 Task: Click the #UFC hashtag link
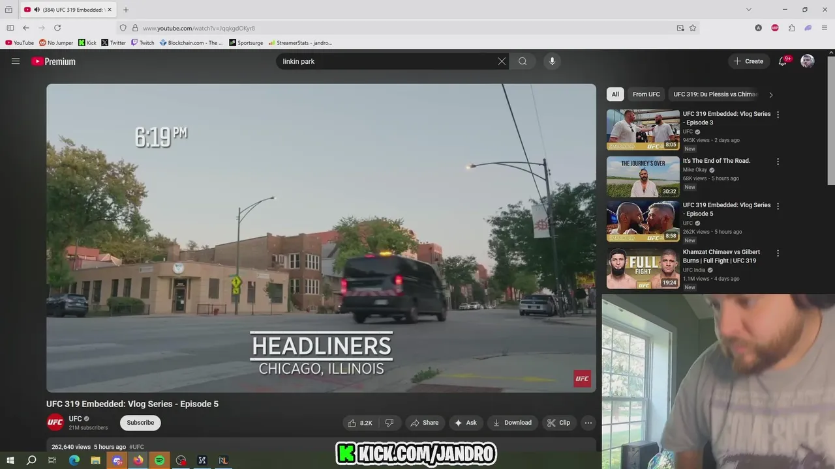pos(136,447)
